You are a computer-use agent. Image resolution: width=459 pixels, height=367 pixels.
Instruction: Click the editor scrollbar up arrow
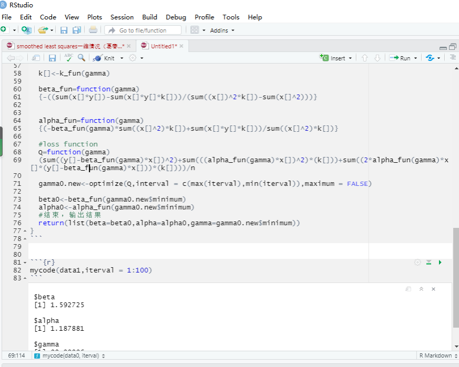click(x=456, y=68)
